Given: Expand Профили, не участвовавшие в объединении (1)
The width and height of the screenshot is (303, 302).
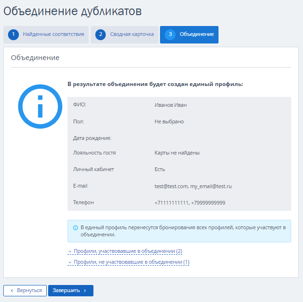Looking at the screenshot, I should pyautogui.click(x=128, y=262).
